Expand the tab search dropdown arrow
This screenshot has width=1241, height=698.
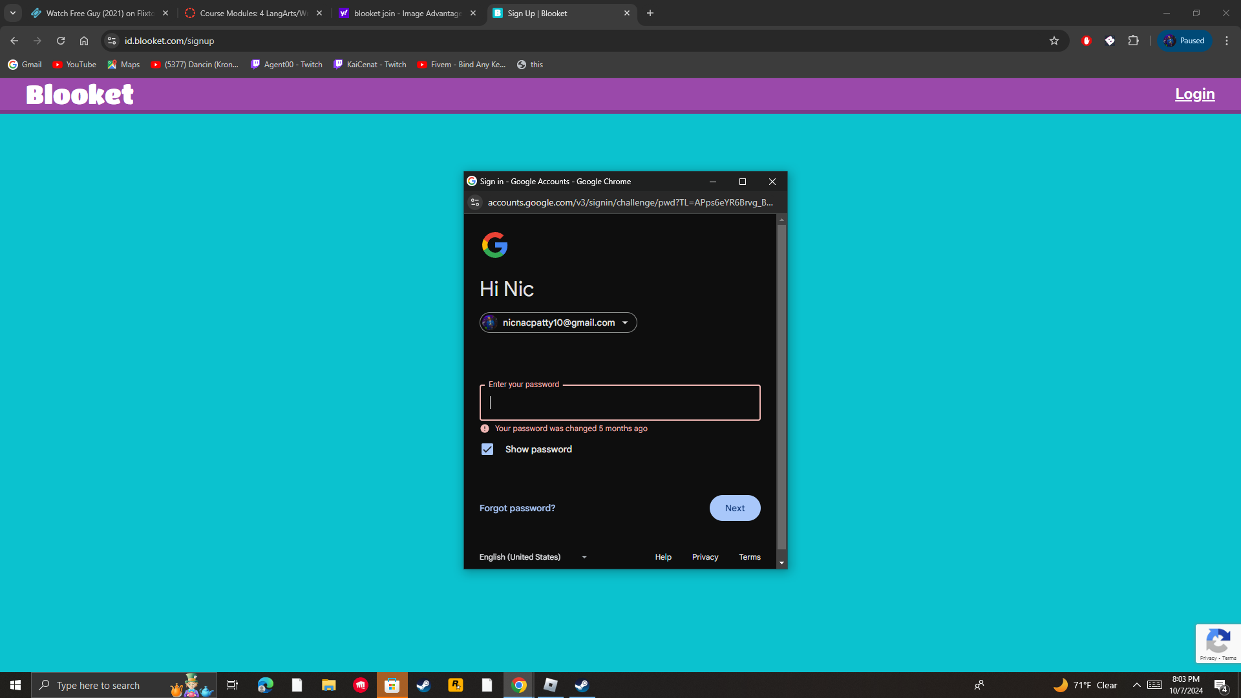pyautogui.click(x=12, y=13)
